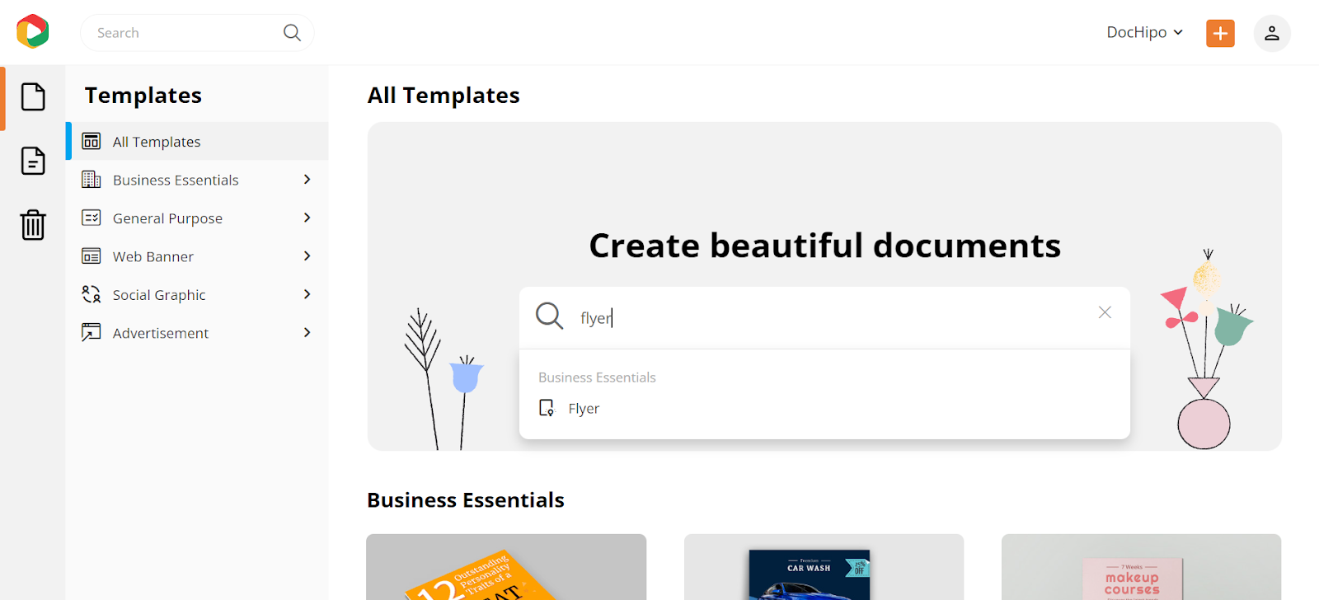Clear the flyer search with X

pyautogui.click(x=1105, y=312)
